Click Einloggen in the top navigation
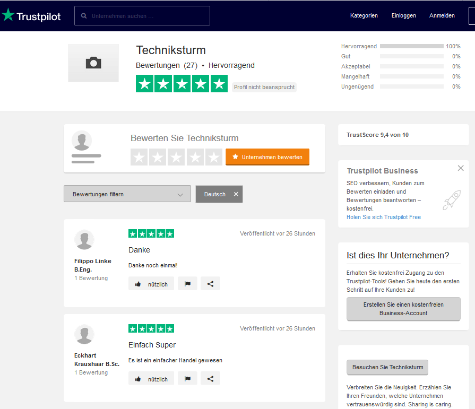Screen dimensions: 475x409 point(403,16)
